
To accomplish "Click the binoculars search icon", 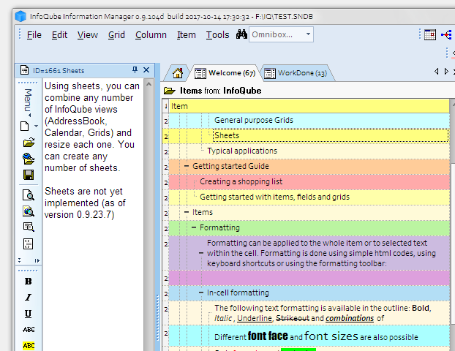I will (241, 34).
